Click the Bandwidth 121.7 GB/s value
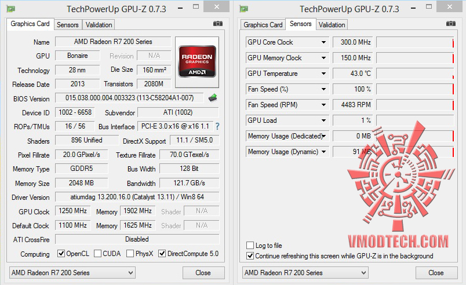This screenshot has height=285, width=466. (x=190, y=183)
